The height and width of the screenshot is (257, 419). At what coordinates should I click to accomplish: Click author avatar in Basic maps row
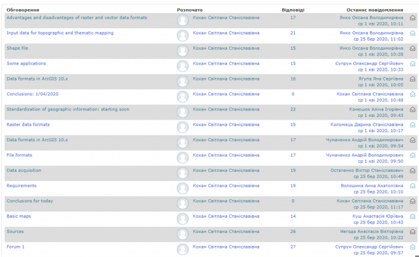point(183,219)
